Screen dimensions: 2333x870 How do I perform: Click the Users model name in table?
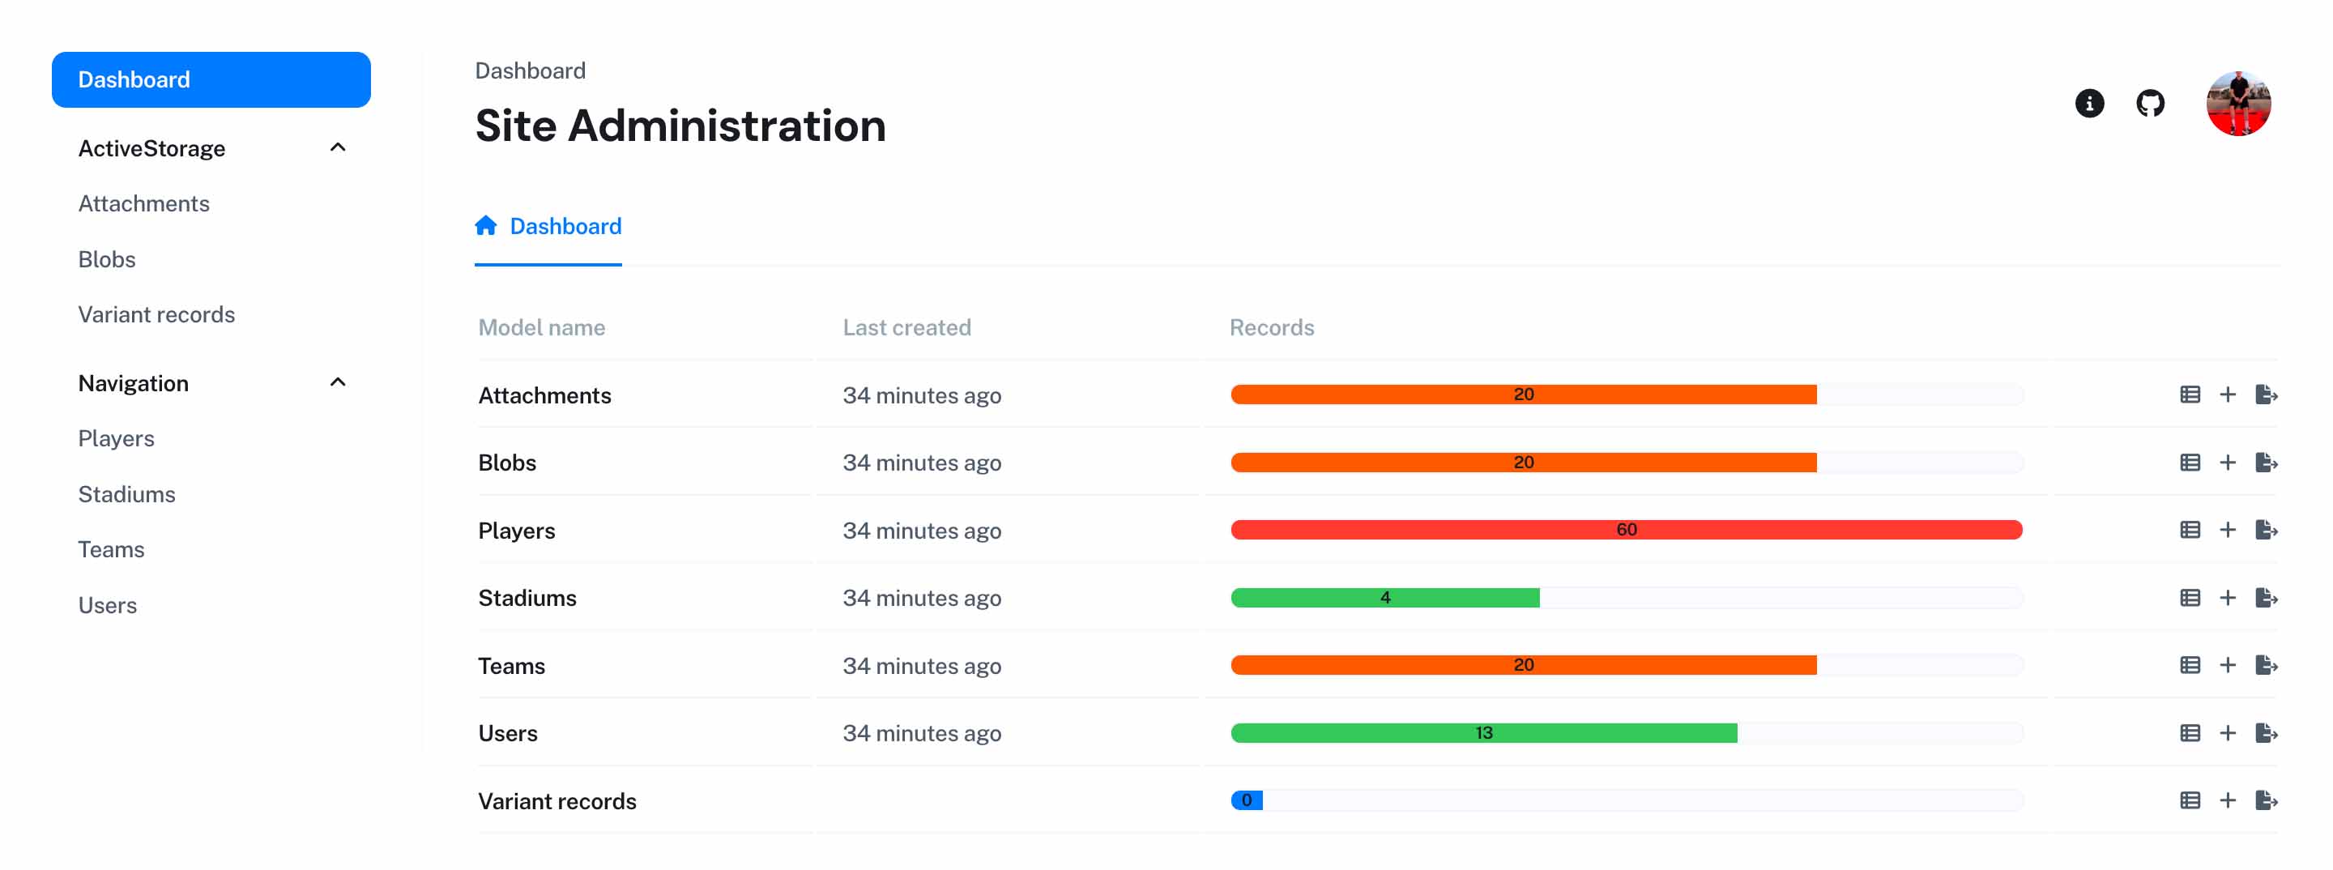(507, 733)
